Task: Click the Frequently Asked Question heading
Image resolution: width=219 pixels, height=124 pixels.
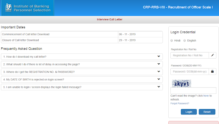Action: click(22, 49)
